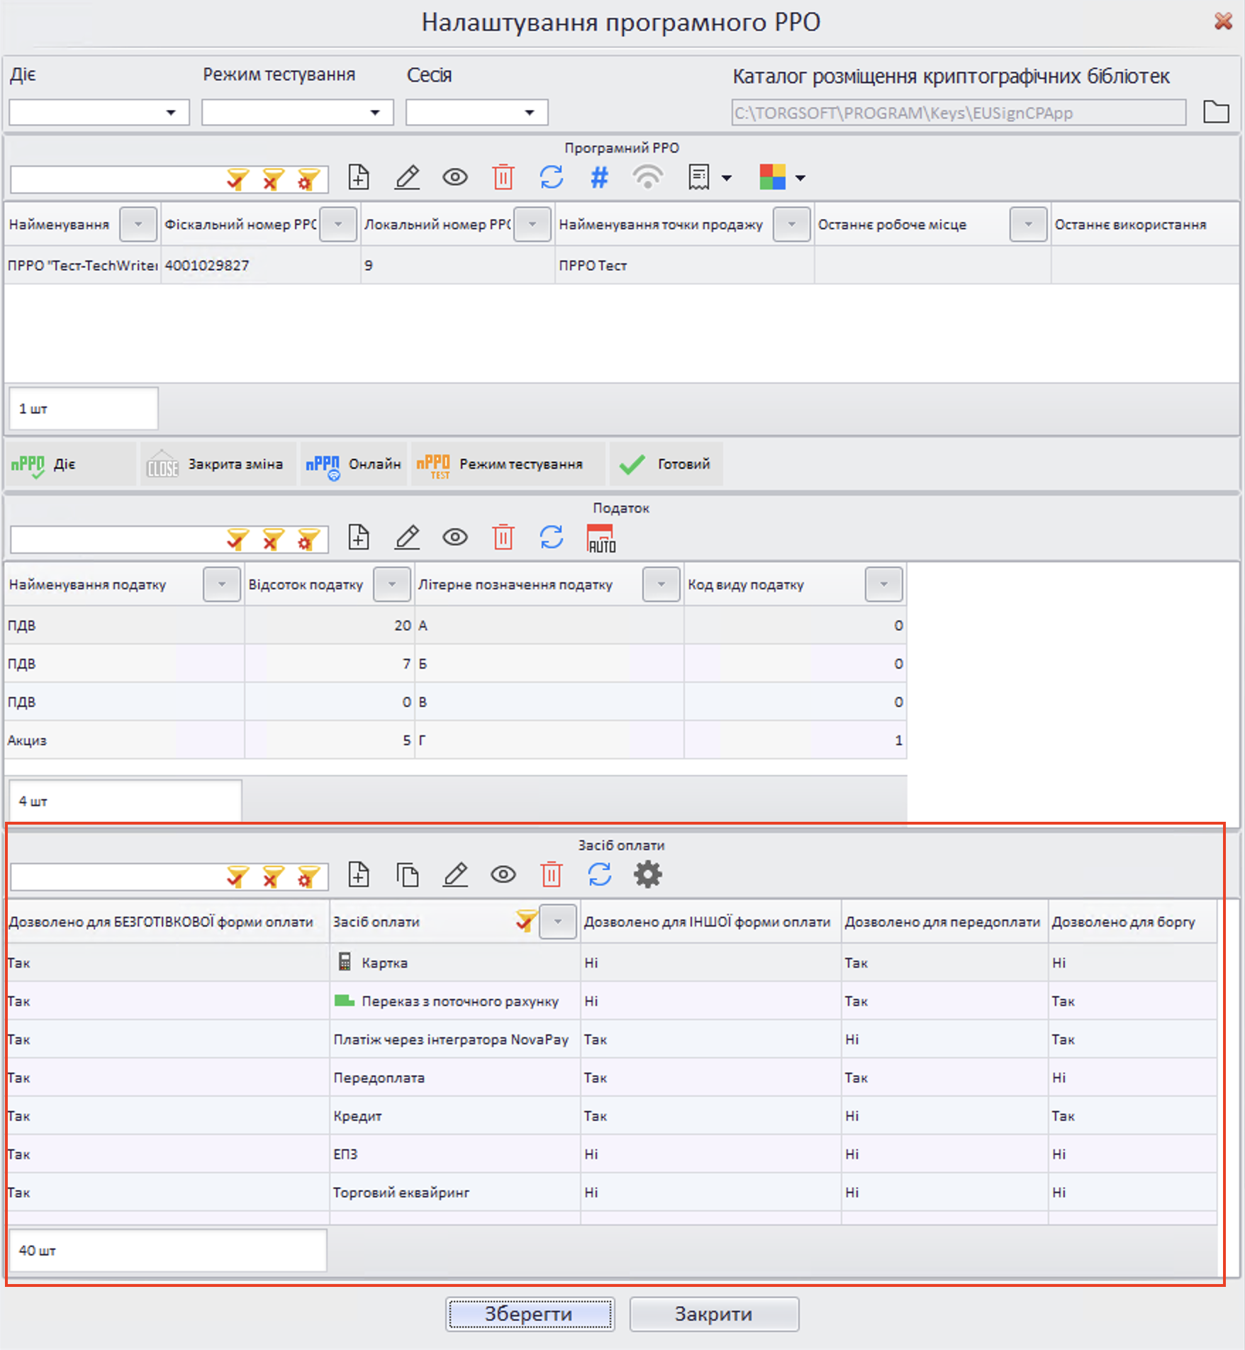Browse for cryptographic libraries folder
Image resolution: width=1245 pixels, height=1350 pixels.
point(1216,112)
